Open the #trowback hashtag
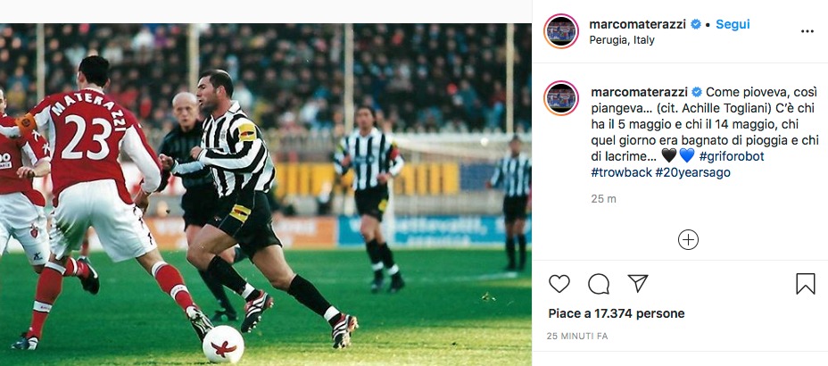The width and height of the screenshot is (828, 366). [623, 172]
